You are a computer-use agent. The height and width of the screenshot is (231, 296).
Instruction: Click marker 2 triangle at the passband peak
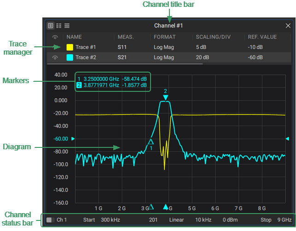point(166,97)
